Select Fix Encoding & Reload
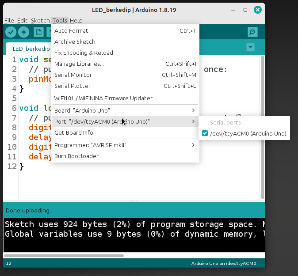This screenshot has height=276, width=298. (125, 53)
